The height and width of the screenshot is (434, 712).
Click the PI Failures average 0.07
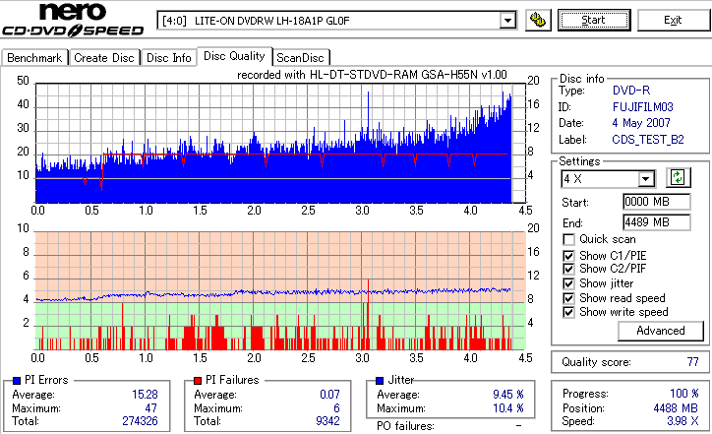(329, 395)
